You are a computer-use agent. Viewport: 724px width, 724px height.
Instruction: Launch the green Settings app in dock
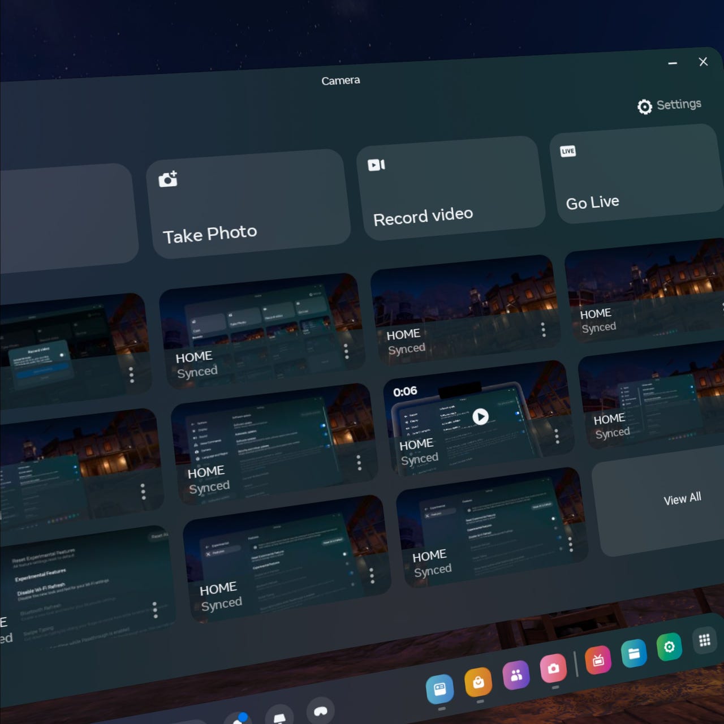(669, 647)
